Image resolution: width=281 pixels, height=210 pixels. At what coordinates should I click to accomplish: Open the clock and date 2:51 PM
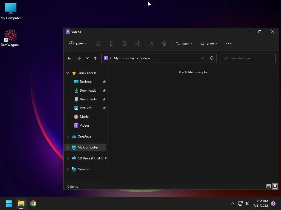pos(260,203)
